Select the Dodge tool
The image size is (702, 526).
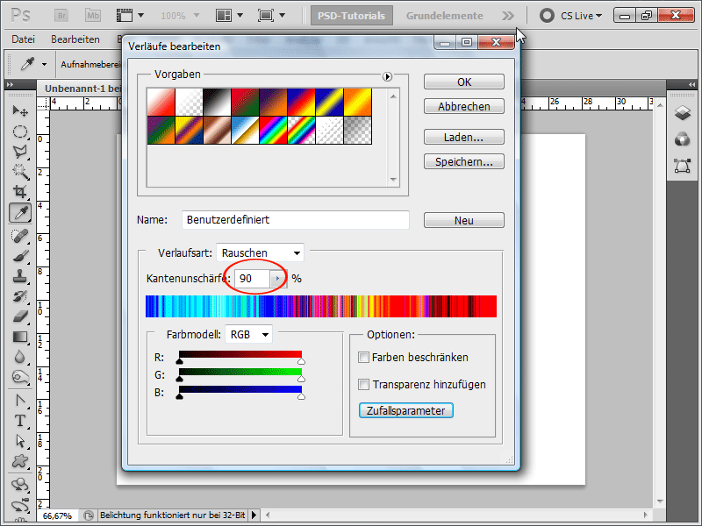20,377
